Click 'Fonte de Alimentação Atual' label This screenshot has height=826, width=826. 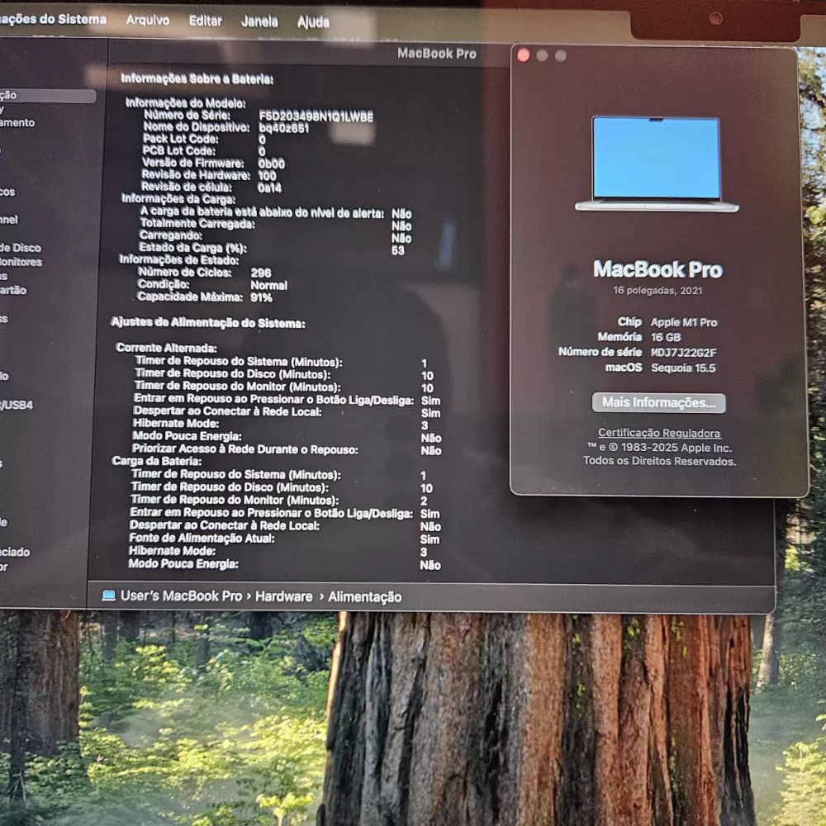click(202, 538)
